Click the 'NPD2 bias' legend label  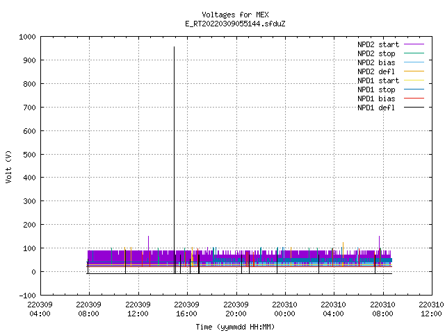click(x=376, y=62)
